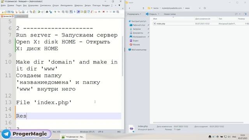This screenshot has height=140, width=249.
Task: Expand the arrow next to Открыть
Action: click(x=158, y=14)
